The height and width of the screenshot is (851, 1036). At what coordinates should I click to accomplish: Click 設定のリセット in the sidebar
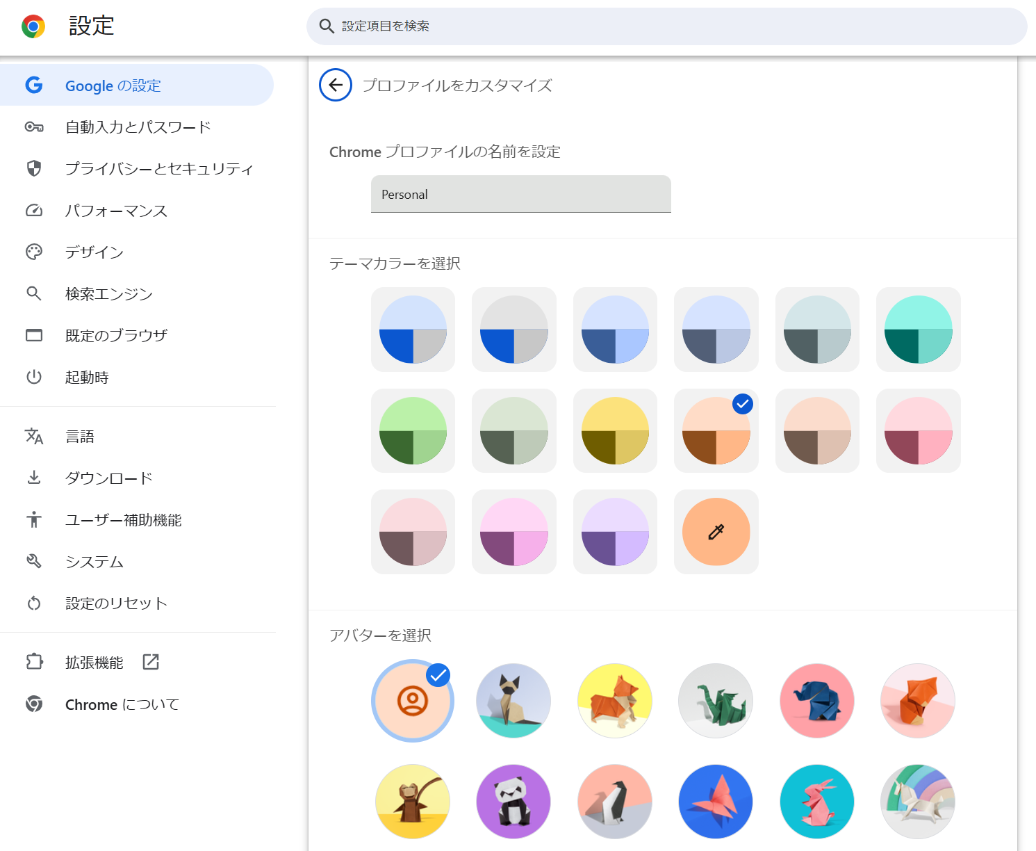[x=116, y=603]
